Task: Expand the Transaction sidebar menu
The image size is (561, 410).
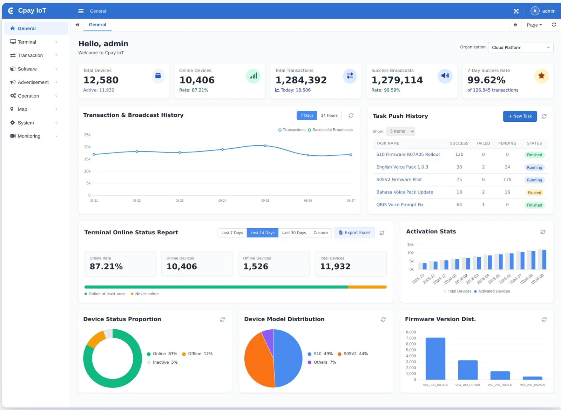Action: pyautogui.click(x=36, y=55)
